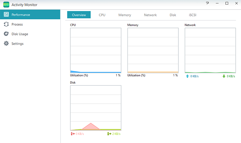Click the Activity Monitor app icon
241x143 pixels.
6,5
